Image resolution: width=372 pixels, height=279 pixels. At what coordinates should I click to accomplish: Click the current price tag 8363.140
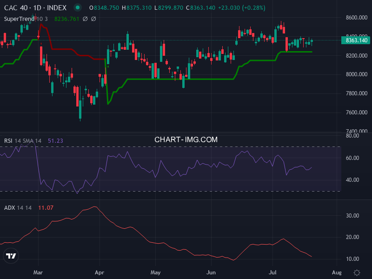click(355, 40)
